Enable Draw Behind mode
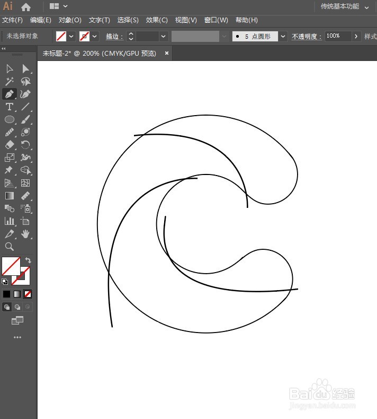The image size is (377, 419). (17, 307)
